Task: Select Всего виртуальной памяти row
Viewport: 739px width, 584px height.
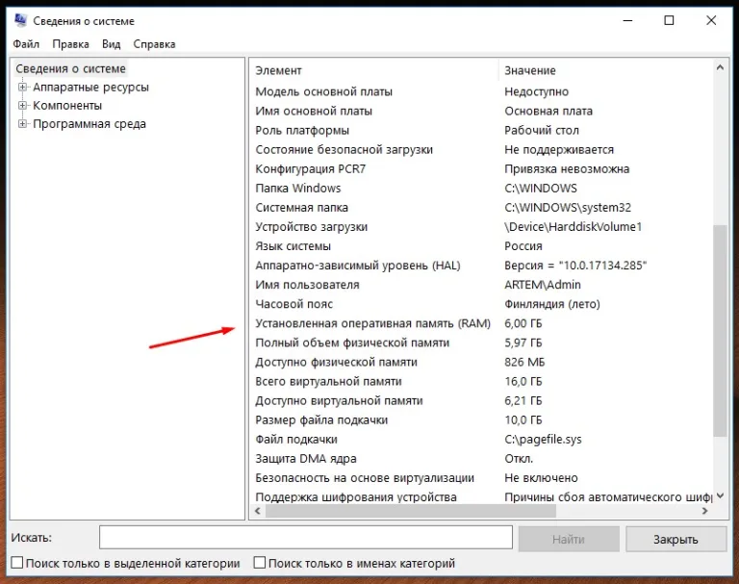Action: [481, 381]
